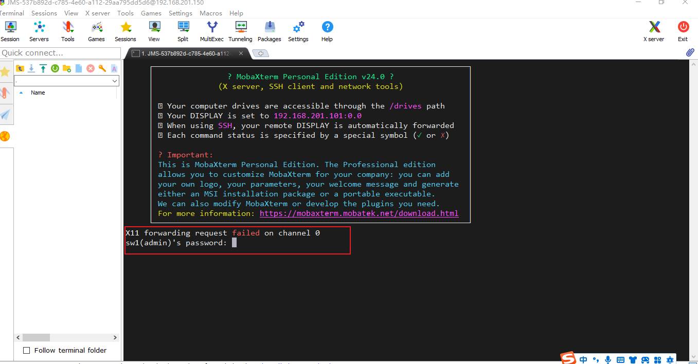698x364 pixels.
Task: Click the Sogou input method S icon
Action: (568, 358)
